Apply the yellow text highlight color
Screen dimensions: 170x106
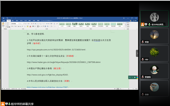(x=28, y=26)
